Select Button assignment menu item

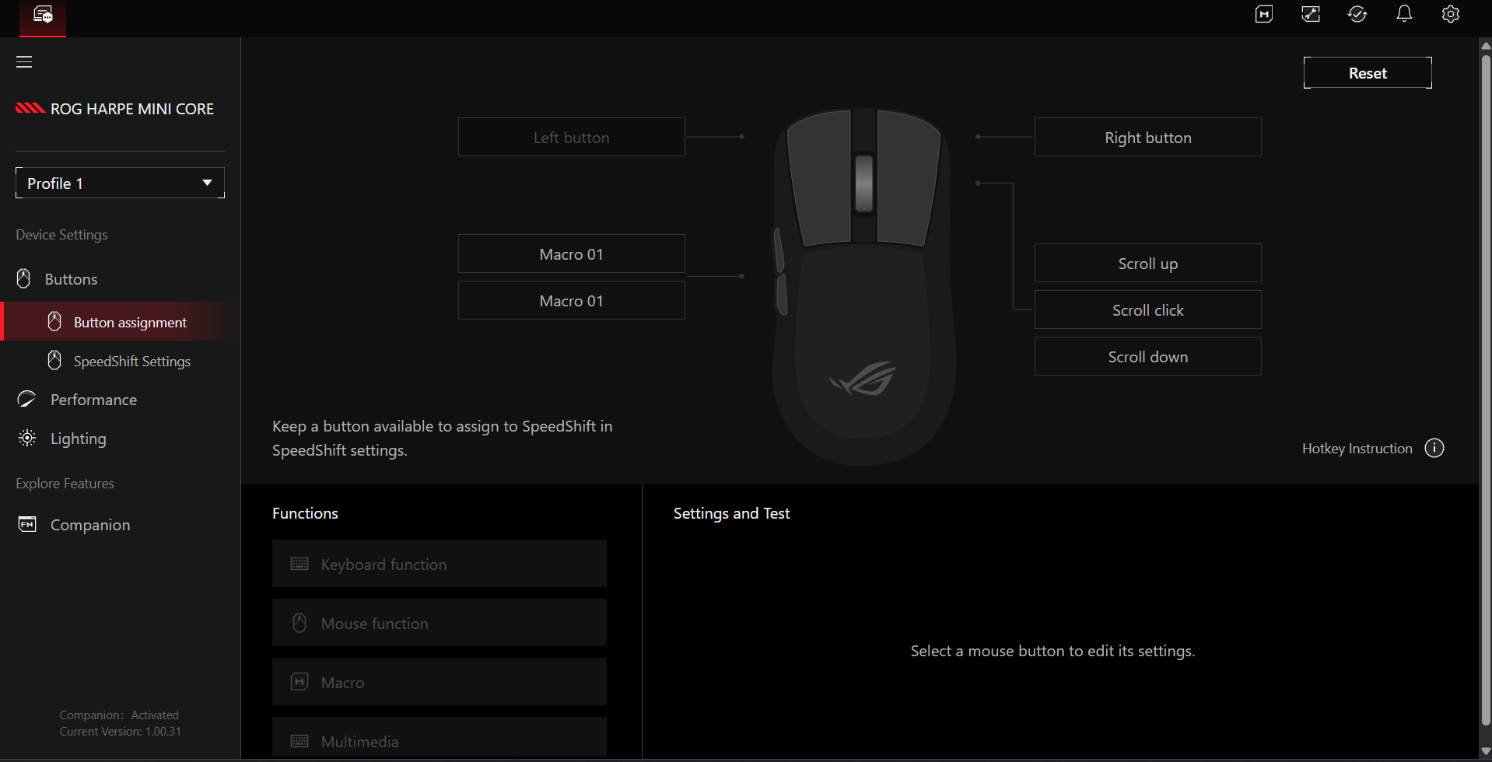point(120,322)
